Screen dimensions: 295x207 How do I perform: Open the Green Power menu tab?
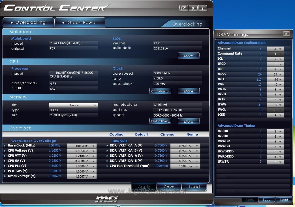tap(80, 23)
